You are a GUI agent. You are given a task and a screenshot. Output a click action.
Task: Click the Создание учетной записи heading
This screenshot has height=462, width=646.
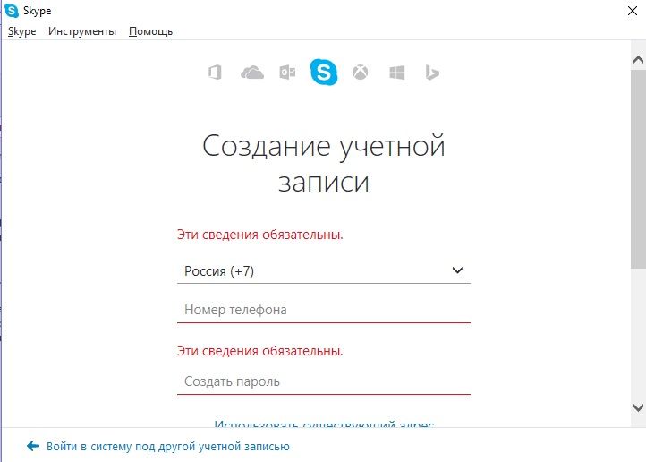(x=324, y=164)
